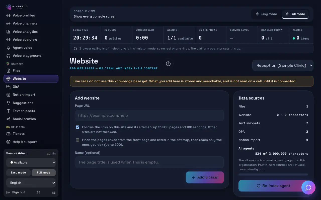Viewport: 321px width, 200px height.
Task: Click the character allowance progress bar
Action: pyautogui.click(x=273, y=174)
